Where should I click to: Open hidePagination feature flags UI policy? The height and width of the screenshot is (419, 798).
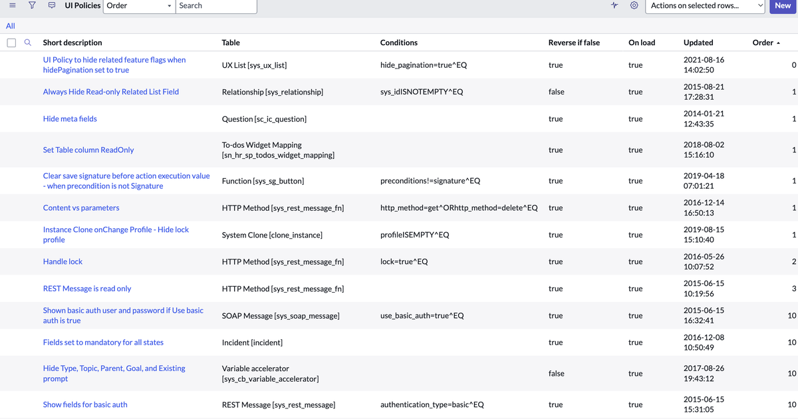[x=114, y=65]
